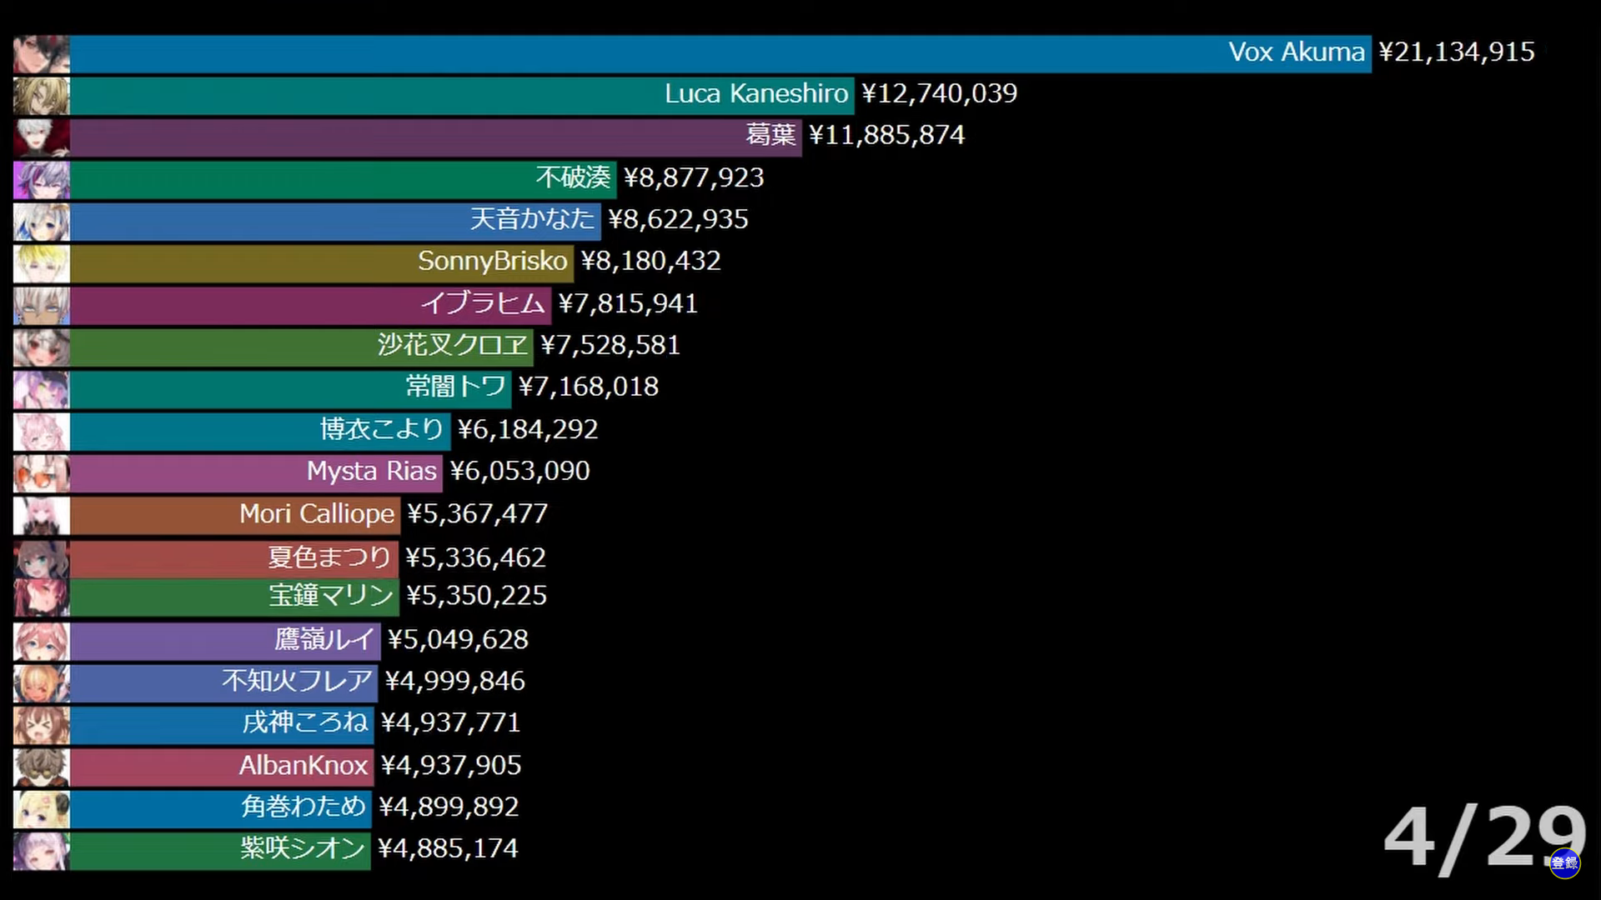Click the 博衣こより avatar thumbnail
The image size is (1601, 900).
41,432
